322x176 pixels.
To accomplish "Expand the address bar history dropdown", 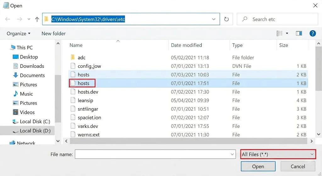I will [x=214, y=19].
